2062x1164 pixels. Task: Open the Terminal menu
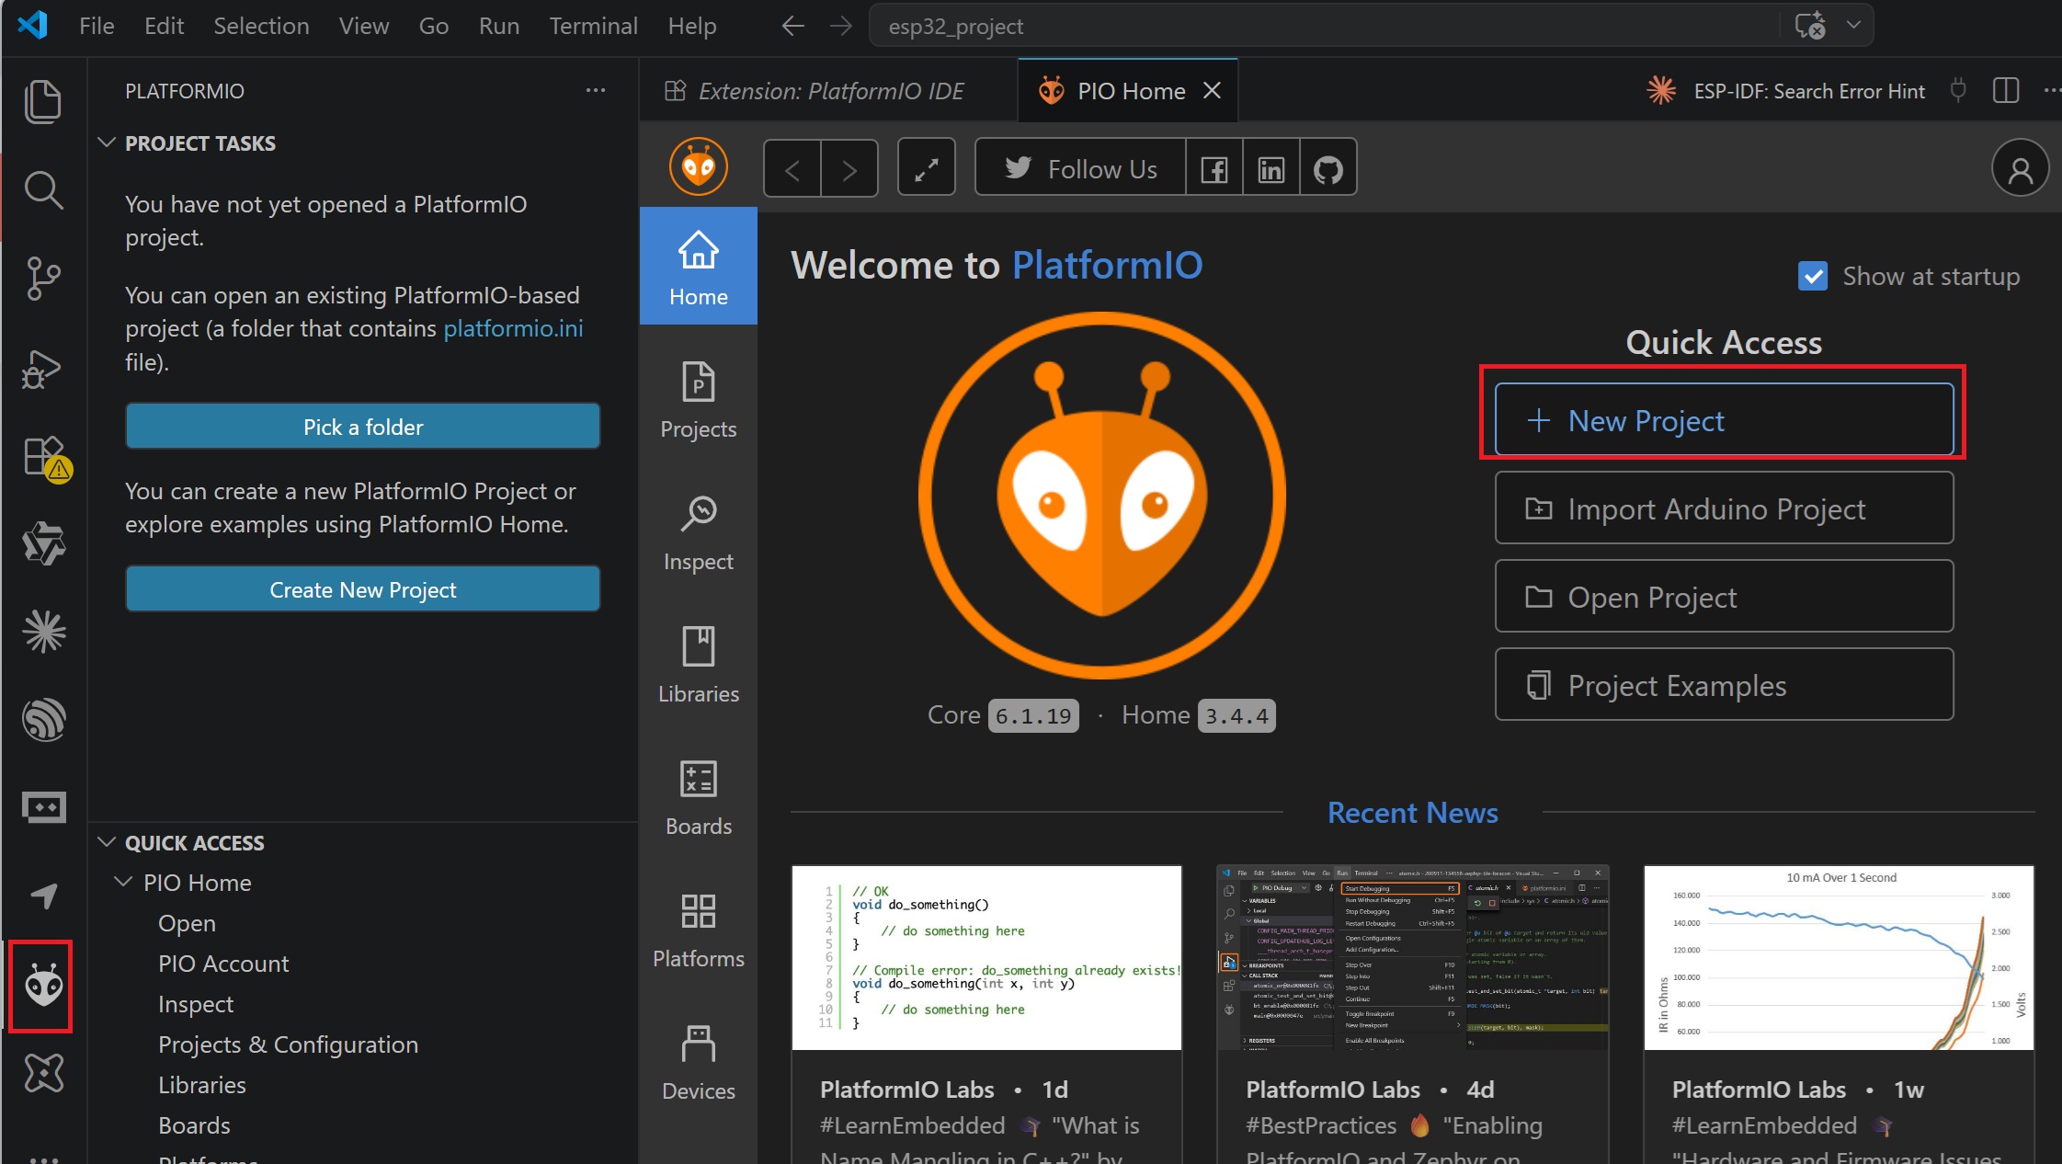[593, 26]
